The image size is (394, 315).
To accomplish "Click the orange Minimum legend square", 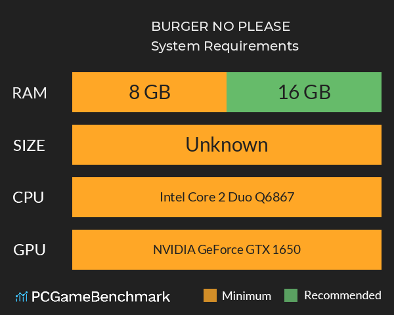I will point(210,295).
